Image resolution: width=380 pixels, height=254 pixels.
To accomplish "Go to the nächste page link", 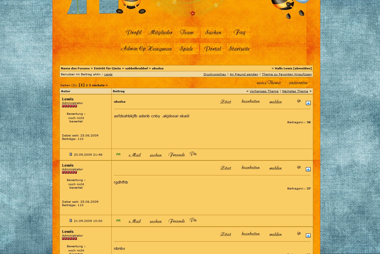I will pos(98,85).
